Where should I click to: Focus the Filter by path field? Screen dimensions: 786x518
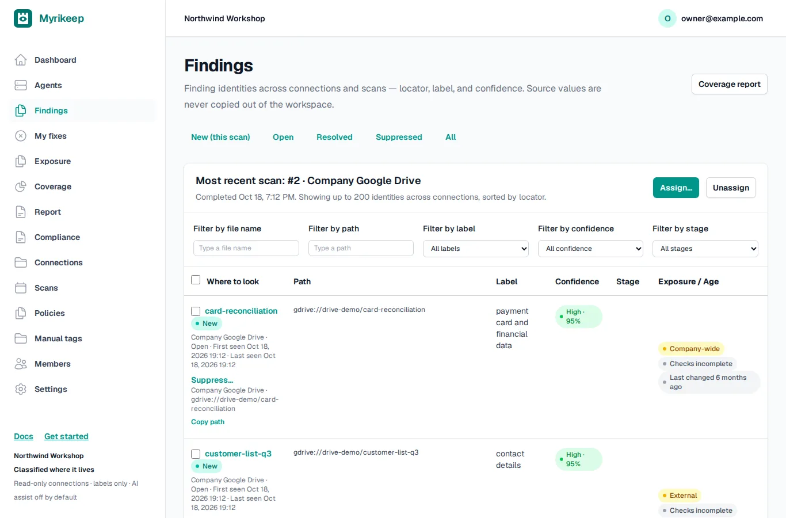coord(361,248)
